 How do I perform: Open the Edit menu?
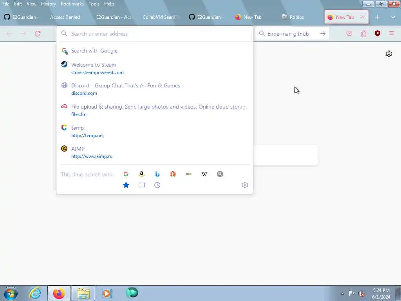click(x=18, y=4)
